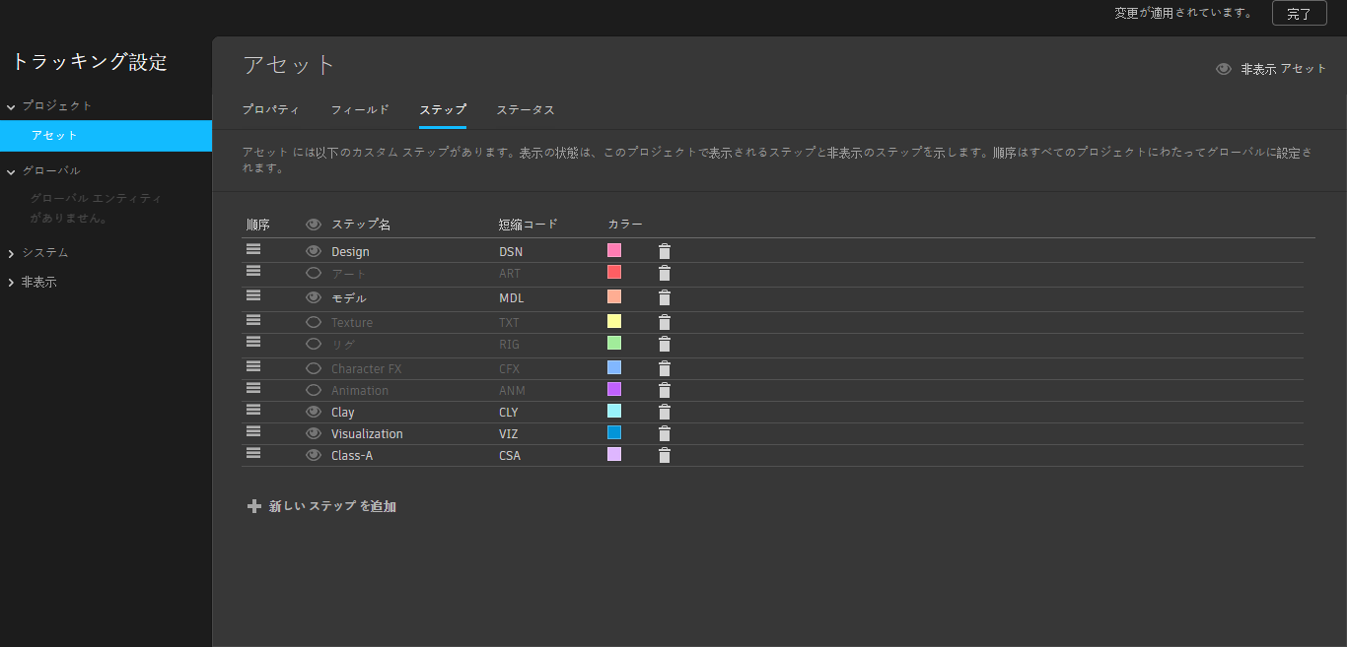Click the Design step name
The height and width of the screenshot is (647, 1347).
coord(350,252)
